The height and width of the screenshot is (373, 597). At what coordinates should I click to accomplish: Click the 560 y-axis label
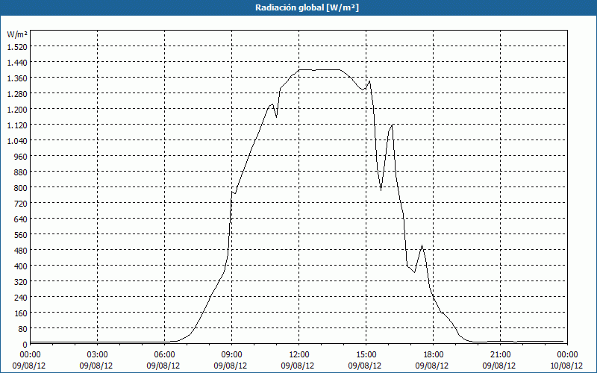click(21, 235)
